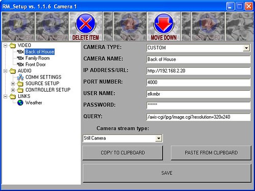Collapse the AUDIO tree node
This screenshot has width=255, height=191.
(6, 71)
